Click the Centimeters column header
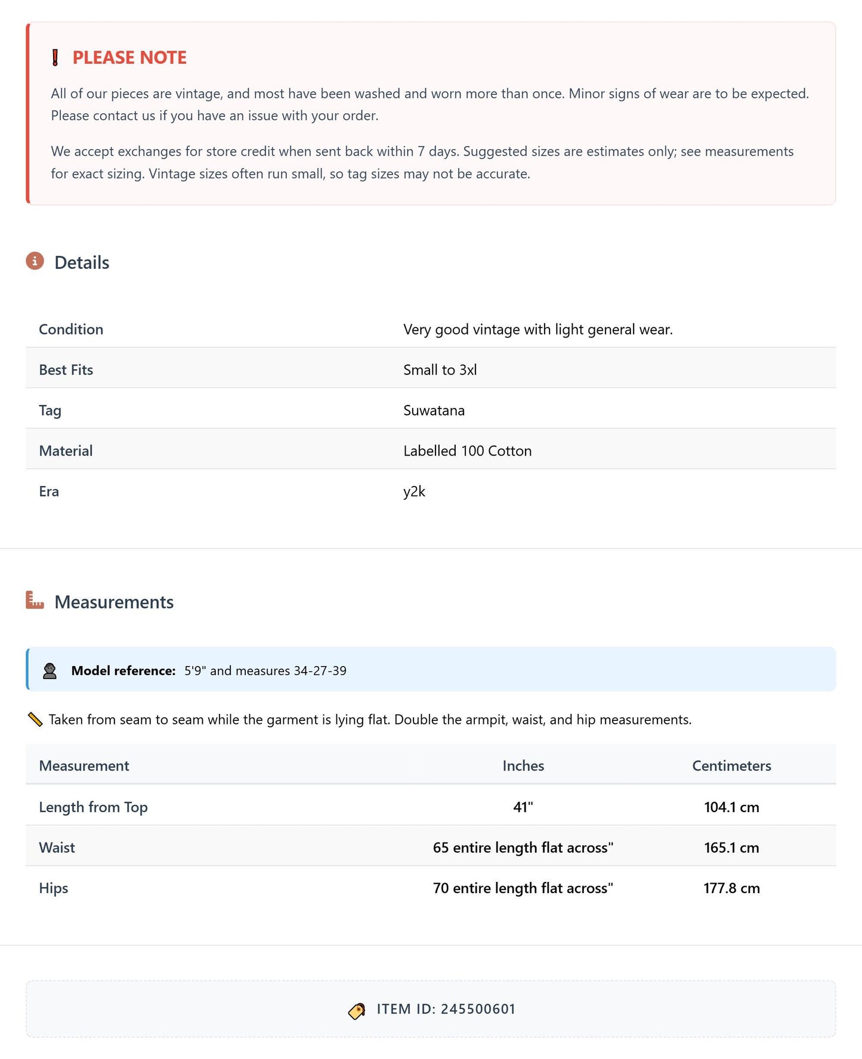The image size is (862, 1059). point(731,766)
